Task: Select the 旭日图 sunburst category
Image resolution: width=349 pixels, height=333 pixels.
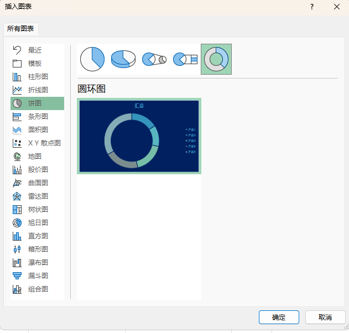Action: [37, 222]
